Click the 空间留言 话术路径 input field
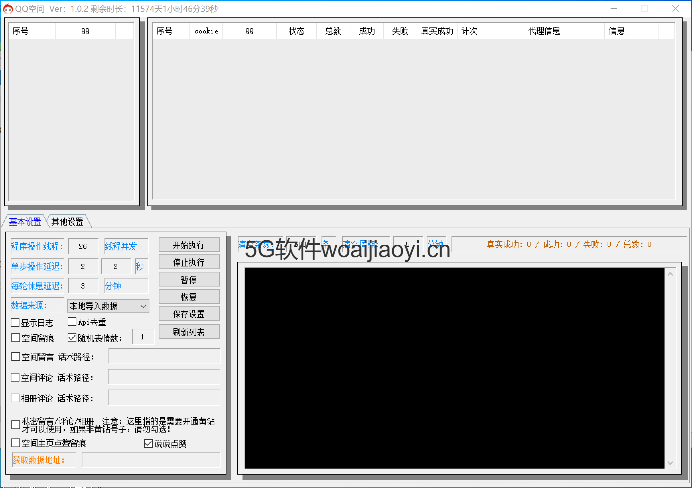 pos(164,356)
